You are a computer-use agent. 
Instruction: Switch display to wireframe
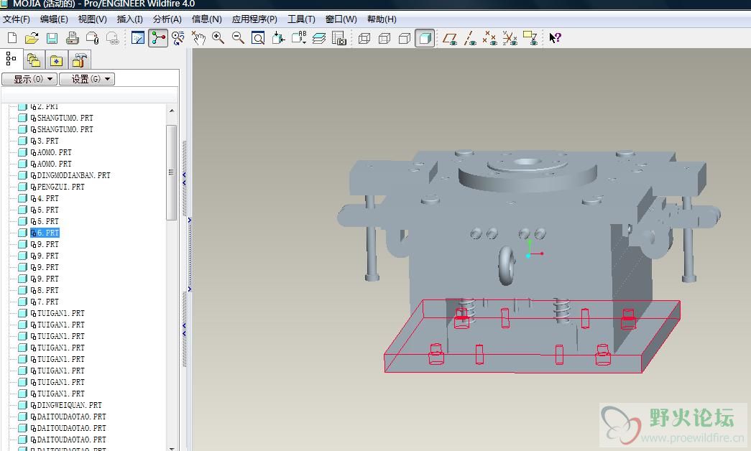pos(364,38)
